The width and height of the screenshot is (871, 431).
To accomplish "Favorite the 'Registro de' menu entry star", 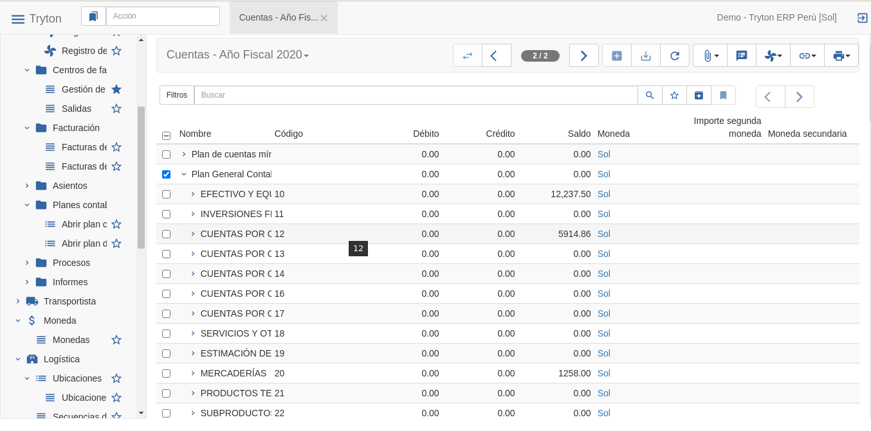I will [116, 51].
